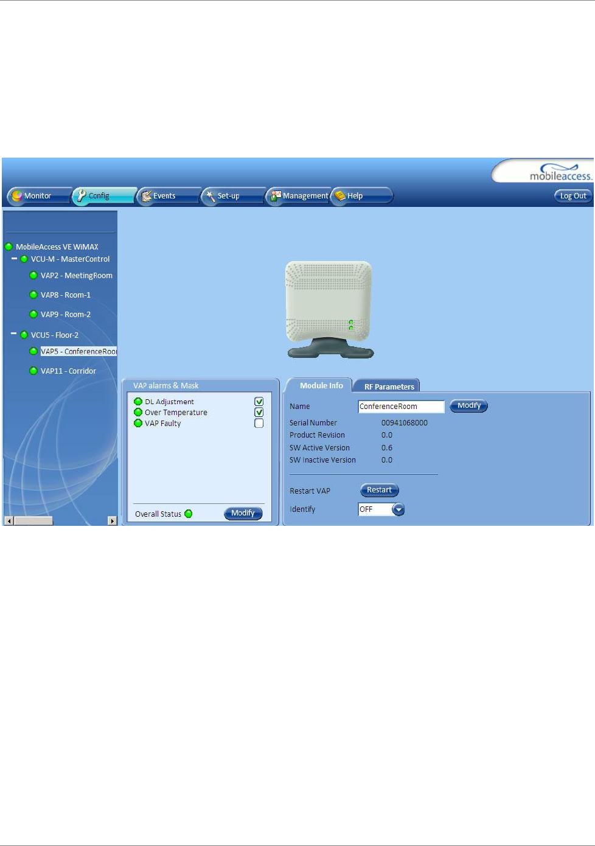Click the Restart VAP button
Viewport: 595px width, 846px height.
(380, 491)
